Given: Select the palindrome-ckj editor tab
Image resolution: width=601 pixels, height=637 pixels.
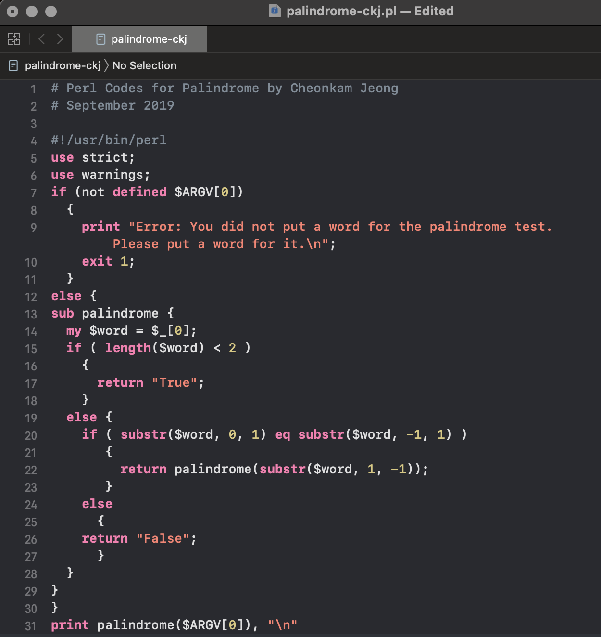Looking at the screenshot, I should [x=139, y=39].
